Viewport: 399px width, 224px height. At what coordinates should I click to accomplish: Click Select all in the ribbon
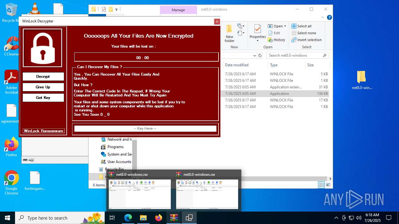click(301, 26)
